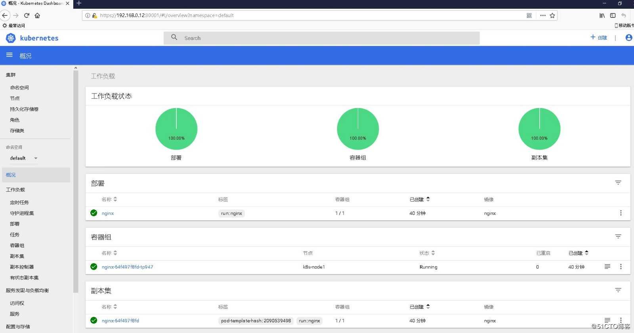Click the pod-template-hash: 2090539498 label chip

pos(256,321)
